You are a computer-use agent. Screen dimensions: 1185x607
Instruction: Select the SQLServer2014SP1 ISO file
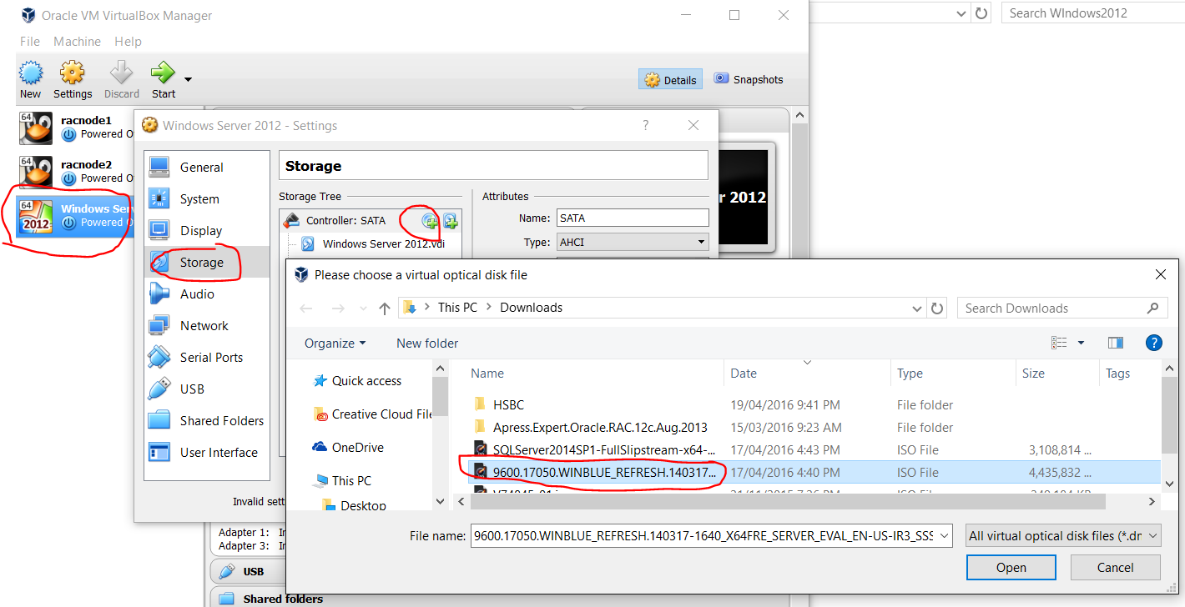pyautogui.click(x=592, y=450)
